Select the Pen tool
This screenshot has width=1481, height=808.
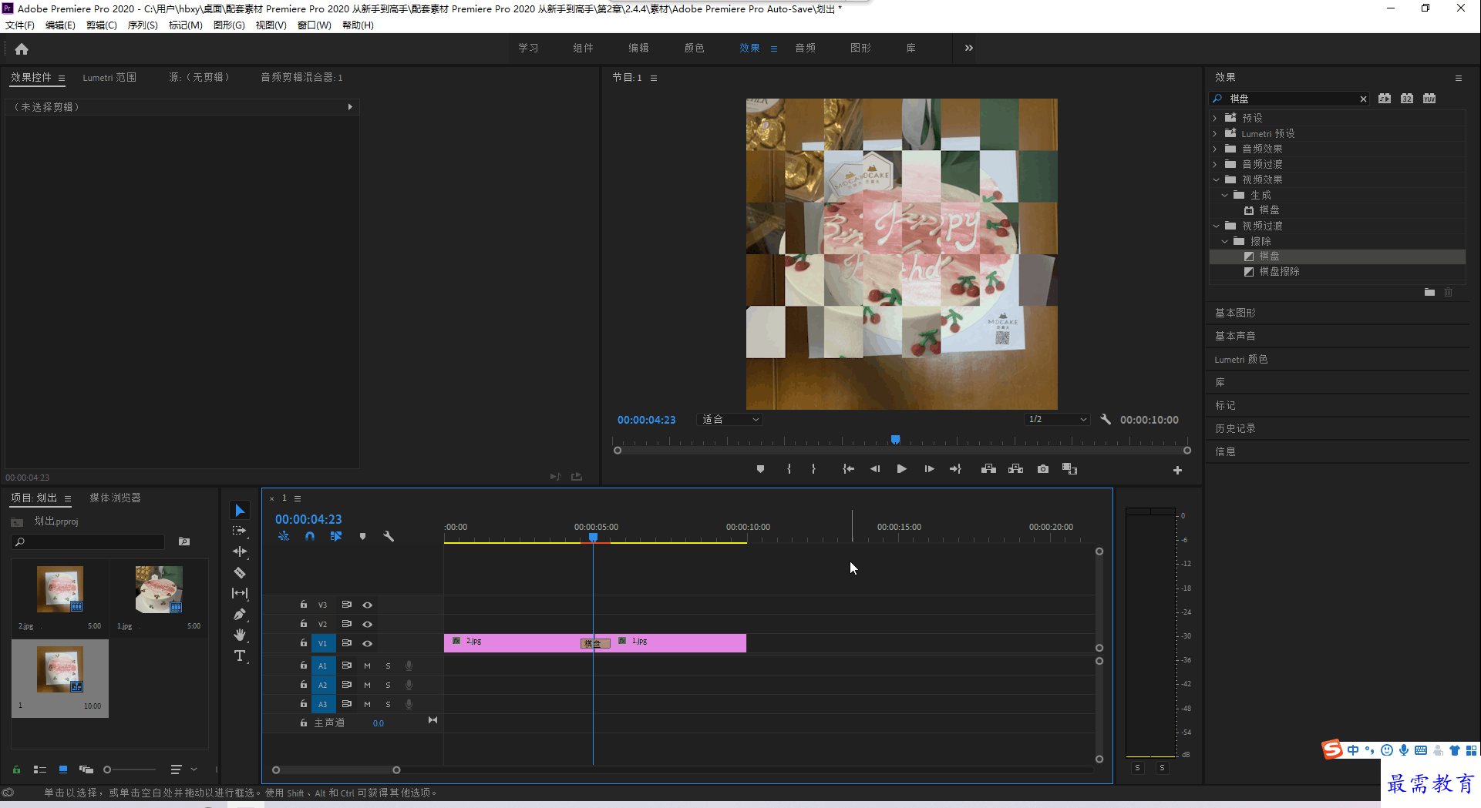click(240, 614)
